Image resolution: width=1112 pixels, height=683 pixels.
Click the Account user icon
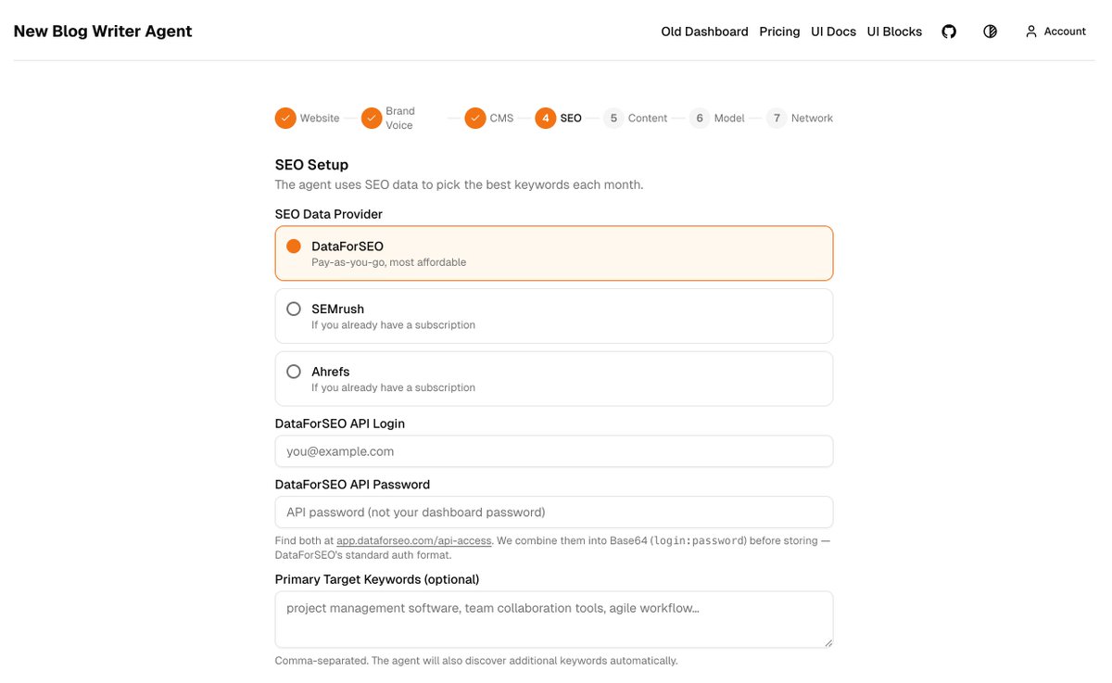pyautogui.click(x=1031, y=32)
